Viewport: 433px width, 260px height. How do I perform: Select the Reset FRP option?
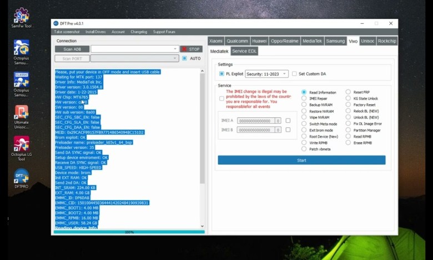[x=348, y=92]
